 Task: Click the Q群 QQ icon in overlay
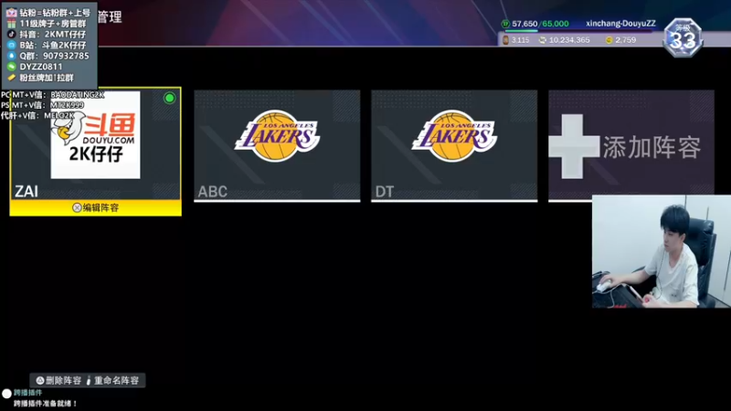pos(12,56)
